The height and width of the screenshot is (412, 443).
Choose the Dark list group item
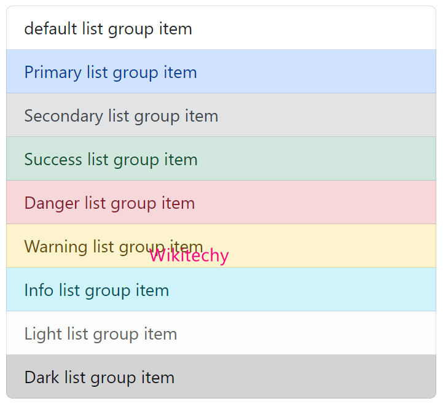tap(100, 378)
